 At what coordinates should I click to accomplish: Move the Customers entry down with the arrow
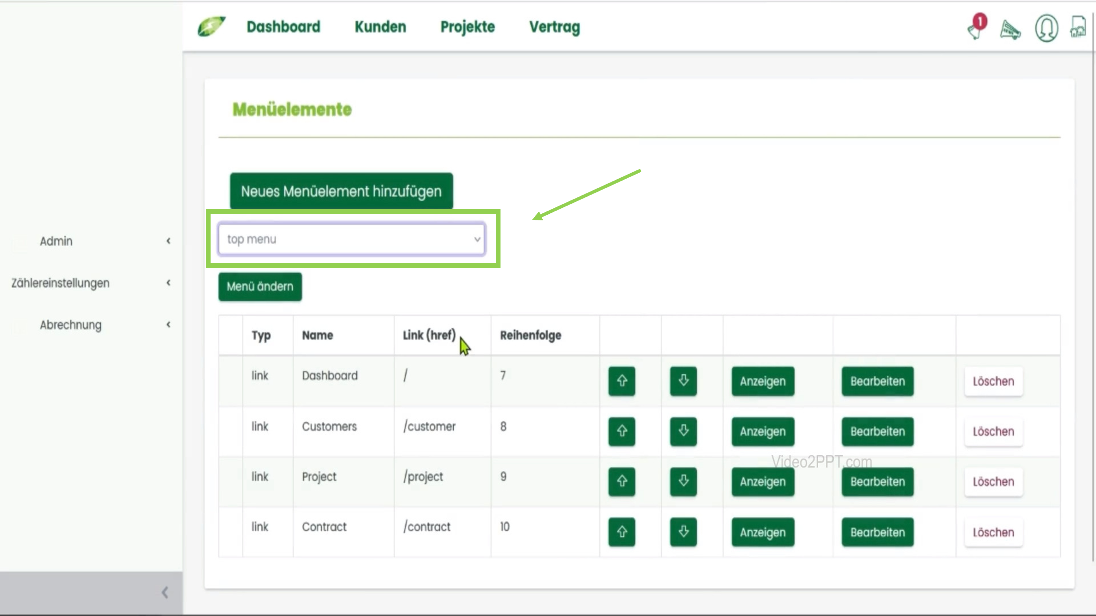(x=683, y=431)
